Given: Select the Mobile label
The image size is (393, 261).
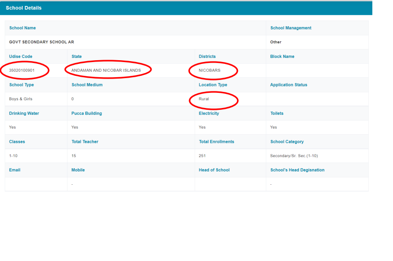Looking at the screenshot, I should [78, 170].
